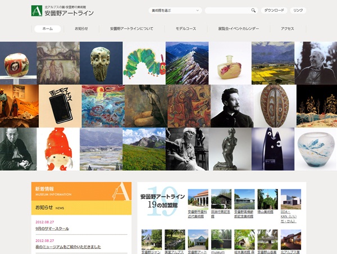Click the ivy-covered chapel museum photo

tap(267, 199)
